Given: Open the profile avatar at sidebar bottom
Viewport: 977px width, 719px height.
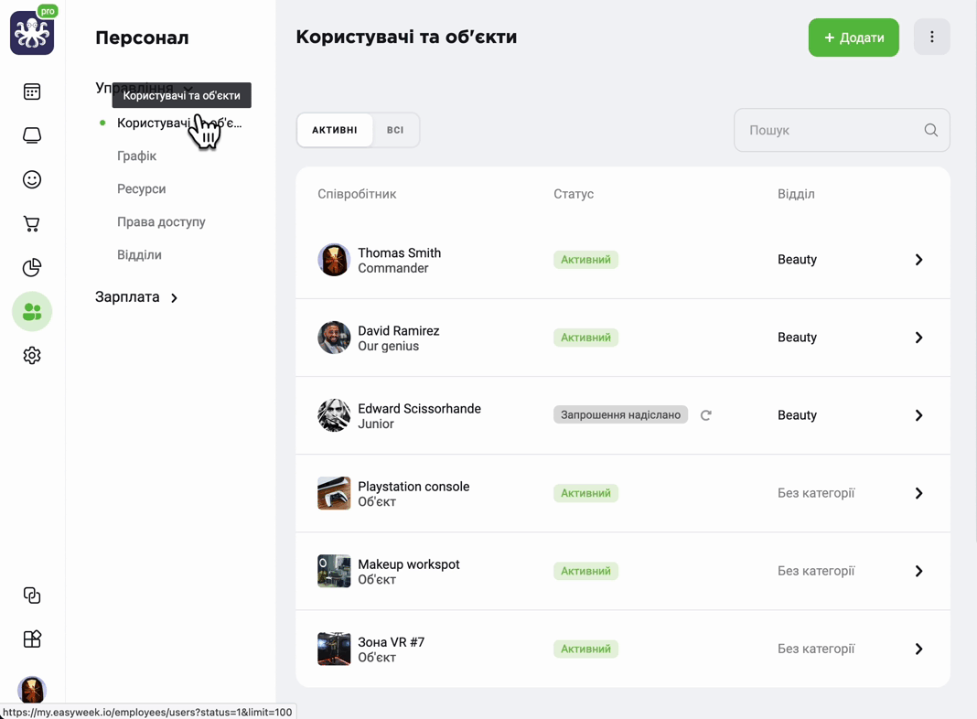Looking at the screenshot, I should pyautogui.click(x=32, y=690).
